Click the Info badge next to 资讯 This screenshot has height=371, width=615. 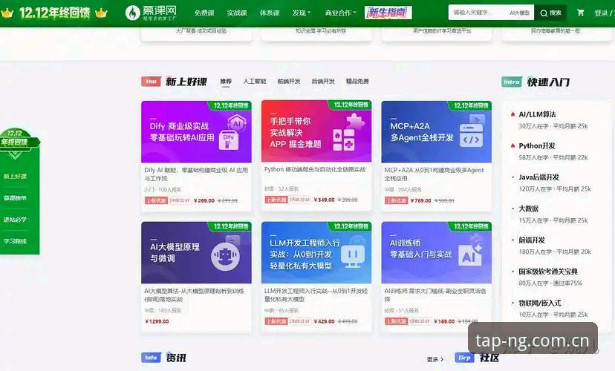(151, 358)
